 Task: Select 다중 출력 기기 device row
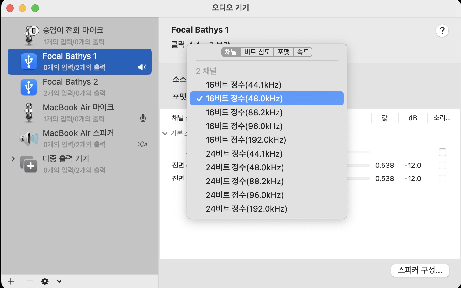[x=80, y=164]
